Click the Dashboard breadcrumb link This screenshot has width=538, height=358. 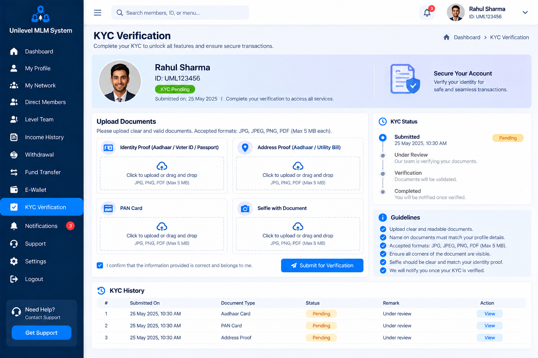467,37
